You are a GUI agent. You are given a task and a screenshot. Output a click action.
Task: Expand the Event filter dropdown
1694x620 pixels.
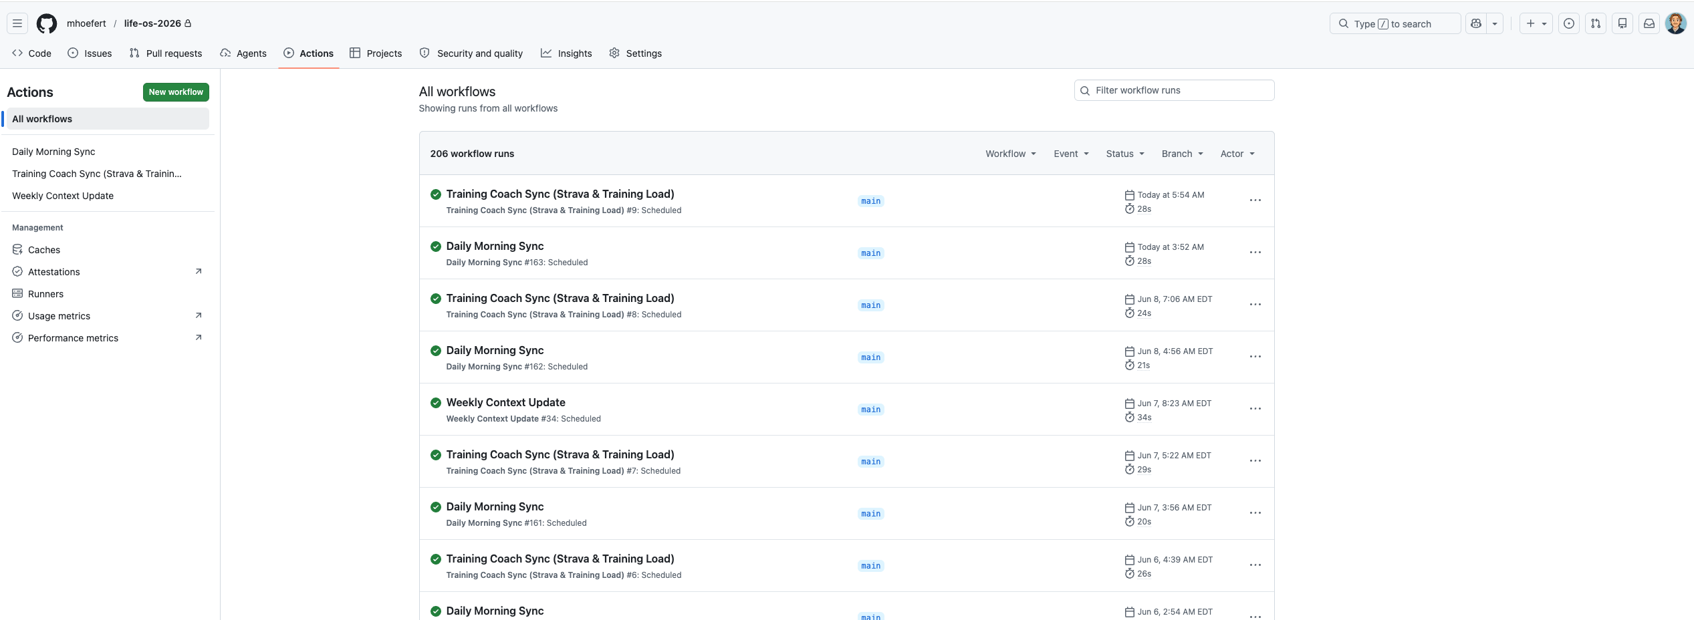click(1071, 154)
